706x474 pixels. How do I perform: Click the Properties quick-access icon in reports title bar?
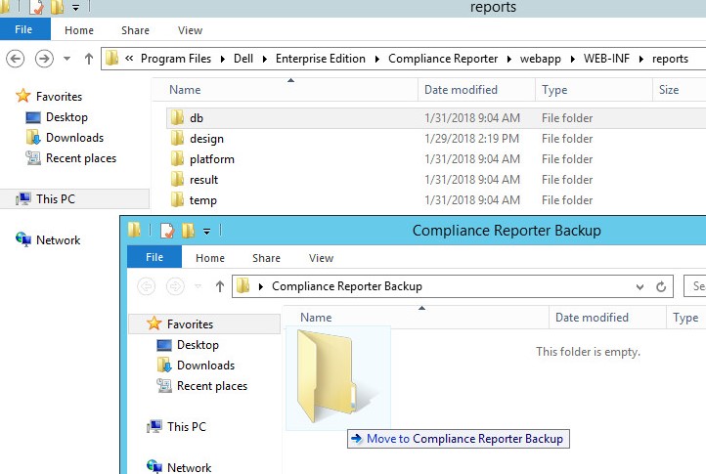coord(36,7)
